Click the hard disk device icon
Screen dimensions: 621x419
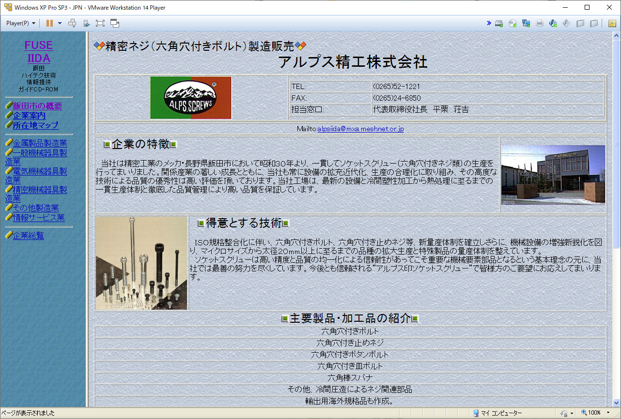[x=498, y=23]
